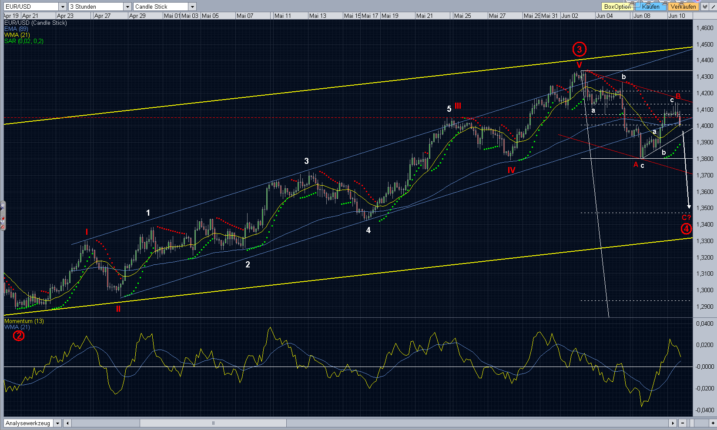
Task: Click the BoxOption button
Action: pos(617,7)
